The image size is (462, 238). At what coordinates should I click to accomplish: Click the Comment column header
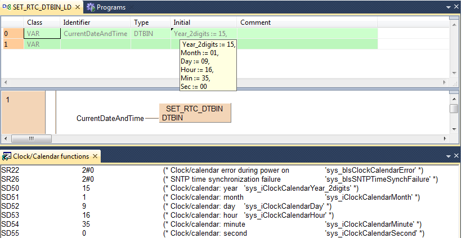tap(255, 23)
